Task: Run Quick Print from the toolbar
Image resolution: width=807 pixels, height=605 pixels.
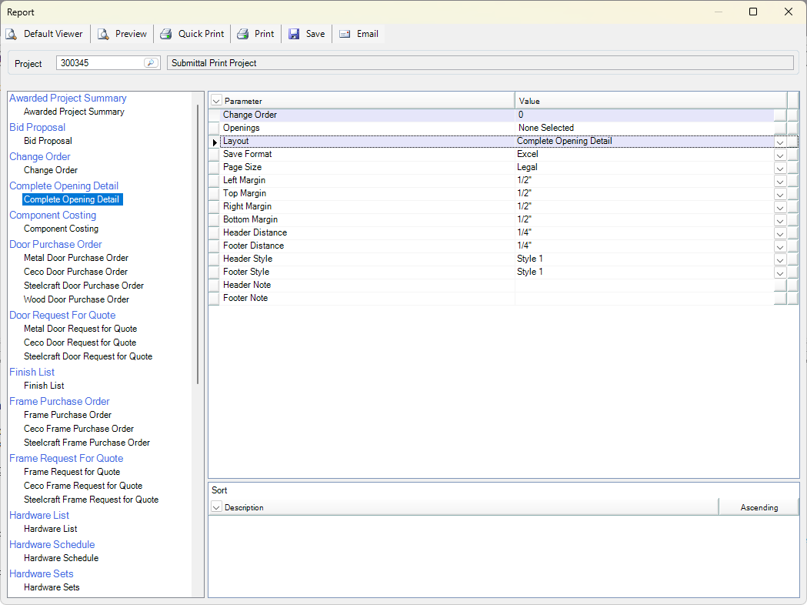Action: click(166, 34)
